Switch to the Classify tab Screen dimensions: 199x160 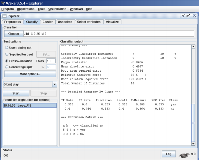(x=32, y=22)
